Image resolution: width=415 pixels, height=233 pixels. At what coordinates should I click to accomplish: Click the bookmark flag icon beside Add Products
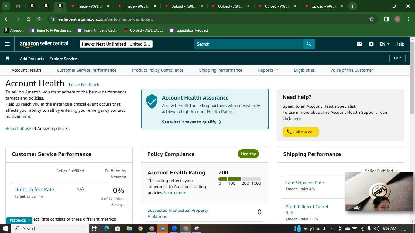[7, 58]
